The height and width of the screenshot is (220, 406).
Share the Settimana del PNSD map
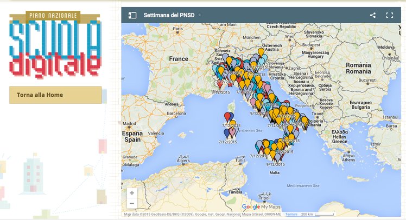[x=372, y=15]
